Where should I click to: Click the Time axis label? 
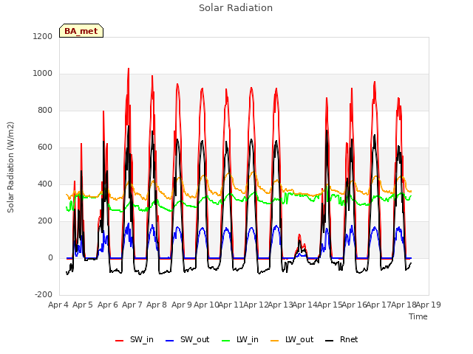(418, 316)
